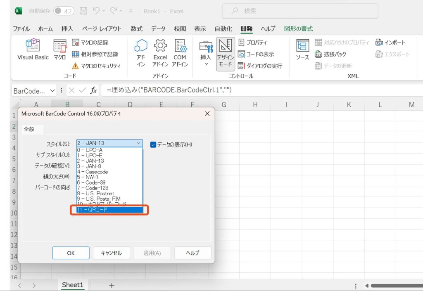Open the マクロ (Macros) dialog
This screenshot has width=423, height=291.
point(59,49)
